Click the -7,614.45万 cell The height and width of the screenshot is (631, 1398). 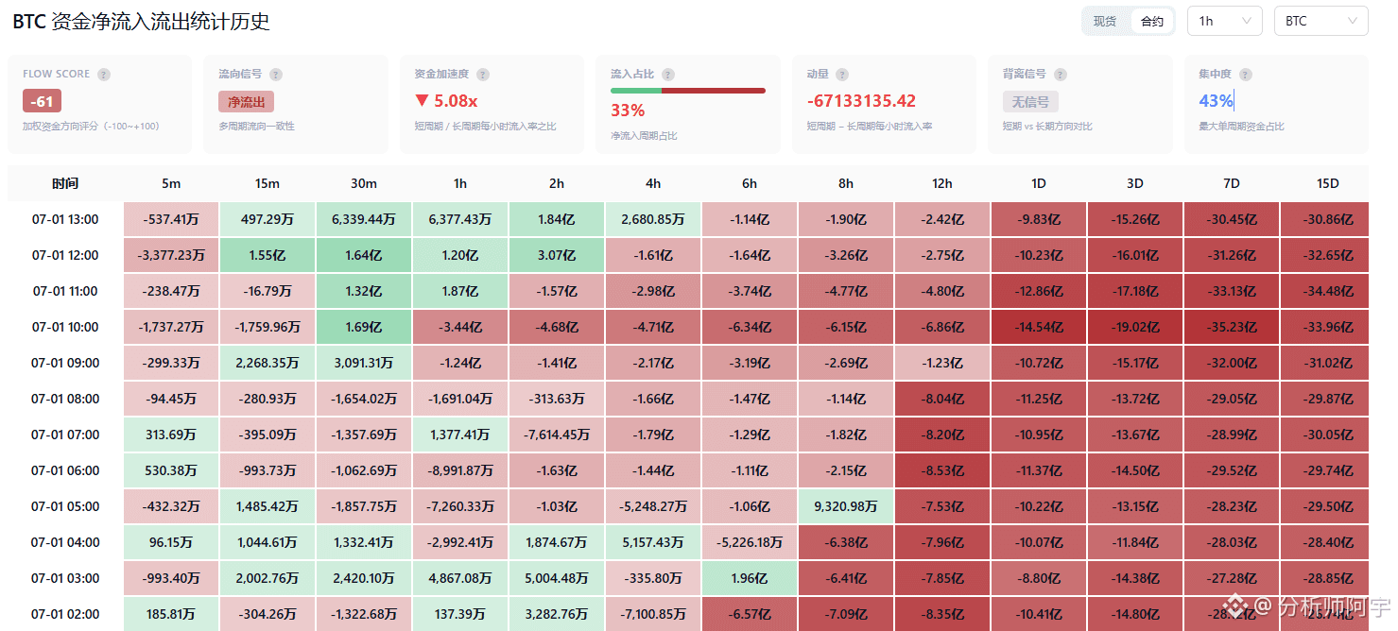pyautogui.click(x=557, y=435)
